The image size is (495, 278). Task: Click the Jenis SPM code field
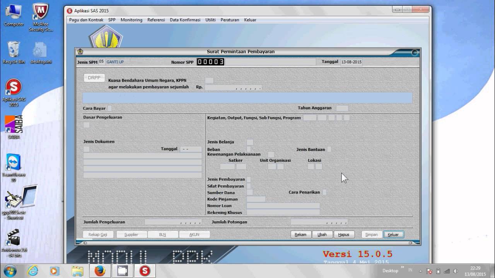101,61
